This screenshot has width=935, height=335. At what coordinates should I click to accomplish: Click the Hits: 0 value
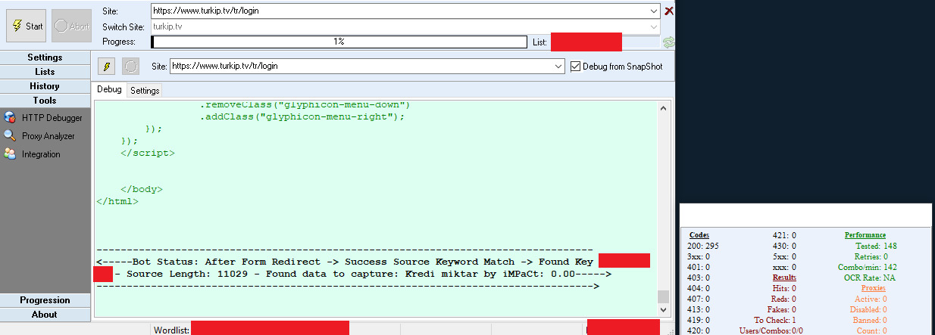pyautogui.click(x=786, y=288)
